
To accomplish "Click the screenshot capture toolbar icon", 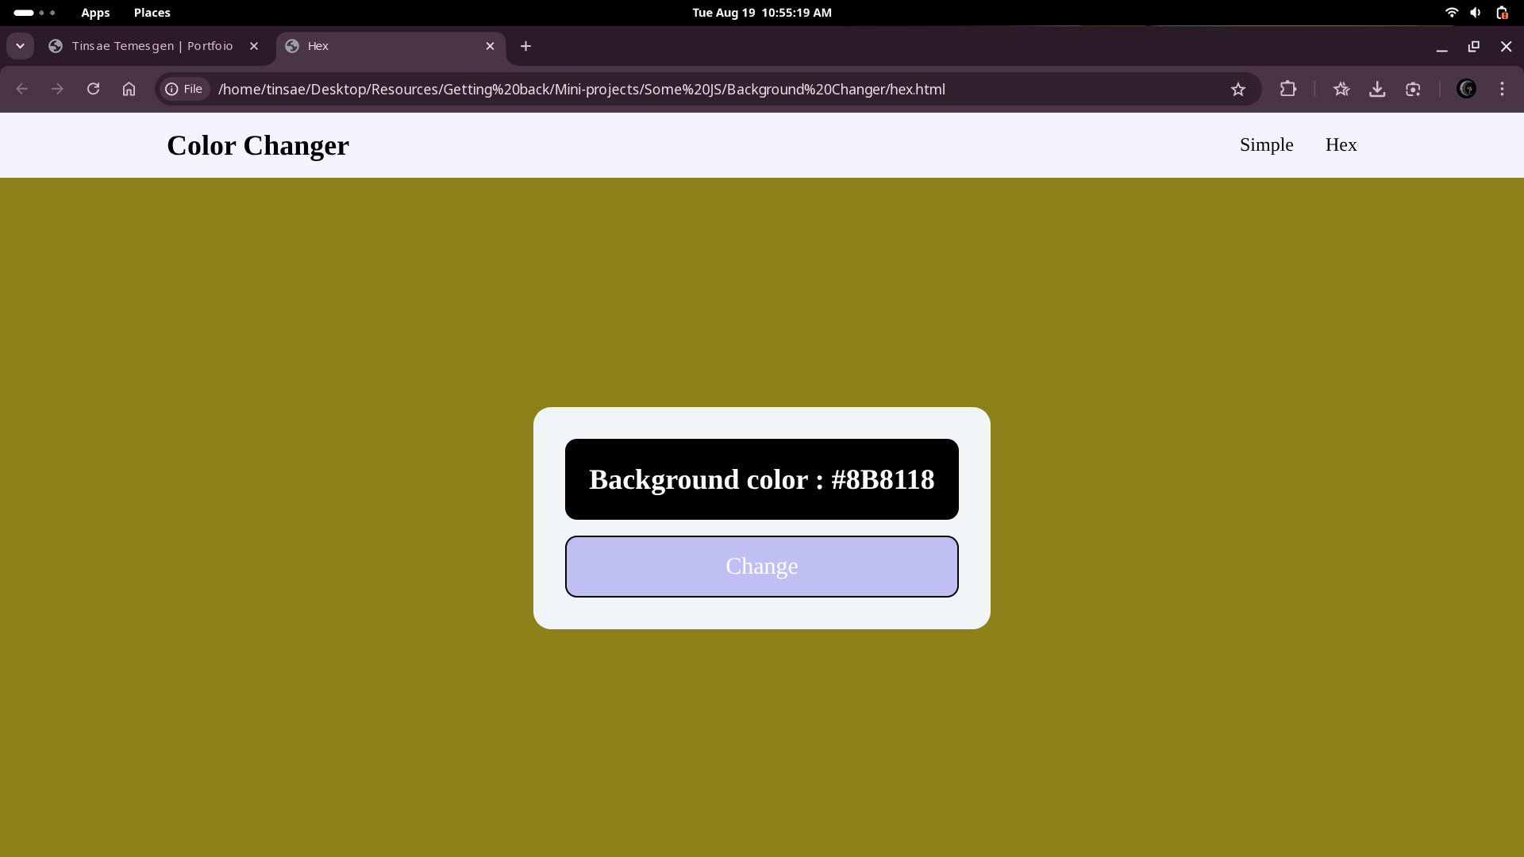I will pyautogui.click(x=1413, y=89).
